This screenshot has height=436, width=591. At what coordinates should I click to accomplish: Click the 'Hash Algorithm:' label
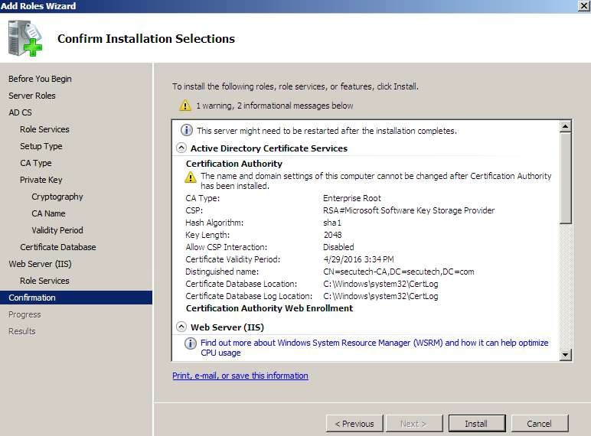pos(214,223)
